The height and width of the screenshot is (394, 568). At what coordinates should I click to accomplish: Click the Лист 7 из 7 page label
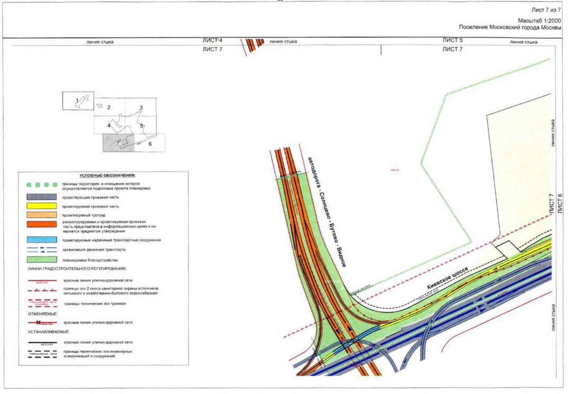tap(545, 11)
